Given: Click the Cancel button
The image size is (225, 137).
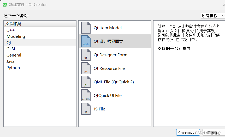Looking at the screenshot, I should [x=214, y=132].
